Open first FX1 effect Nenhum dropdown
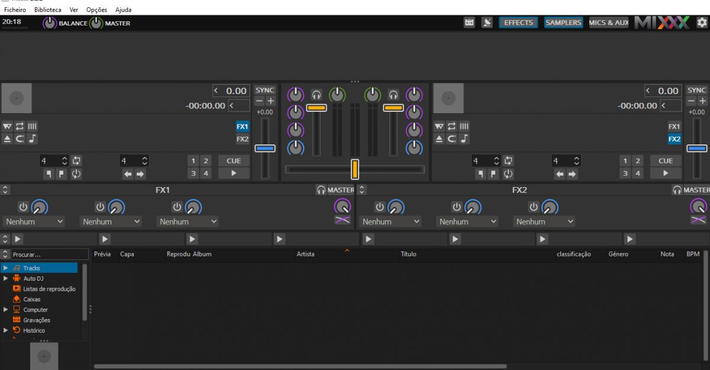Screen dimensions: 710x370 click(x=34, y=221)
